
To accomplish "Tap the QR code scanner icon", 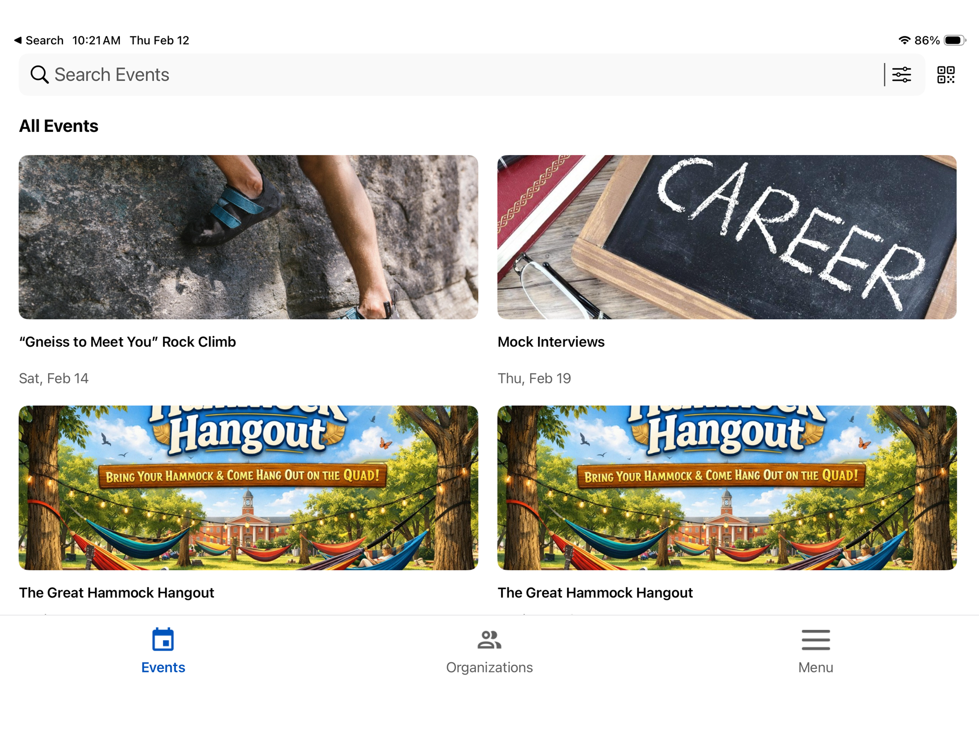I will (945, 75).
